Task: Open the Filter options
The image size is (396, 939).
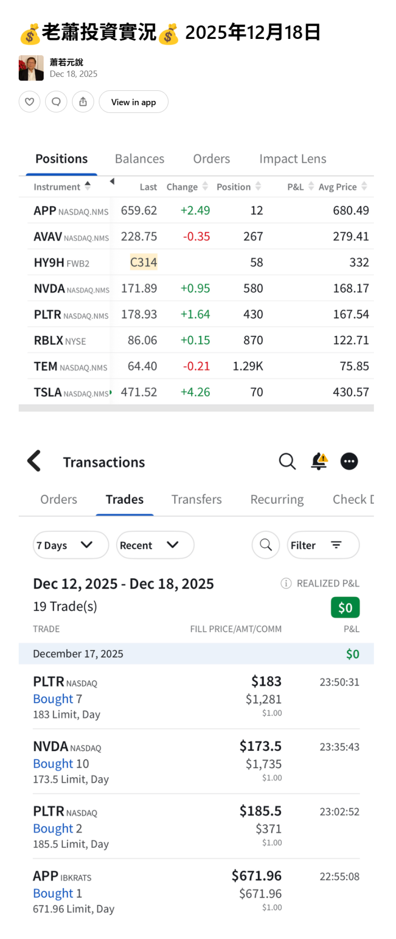Action: pos(323,545)
